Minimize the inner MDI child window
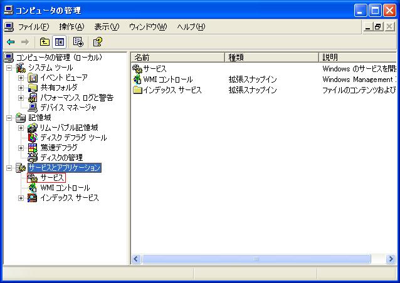The image size is (400, 283). coord(367,27)
